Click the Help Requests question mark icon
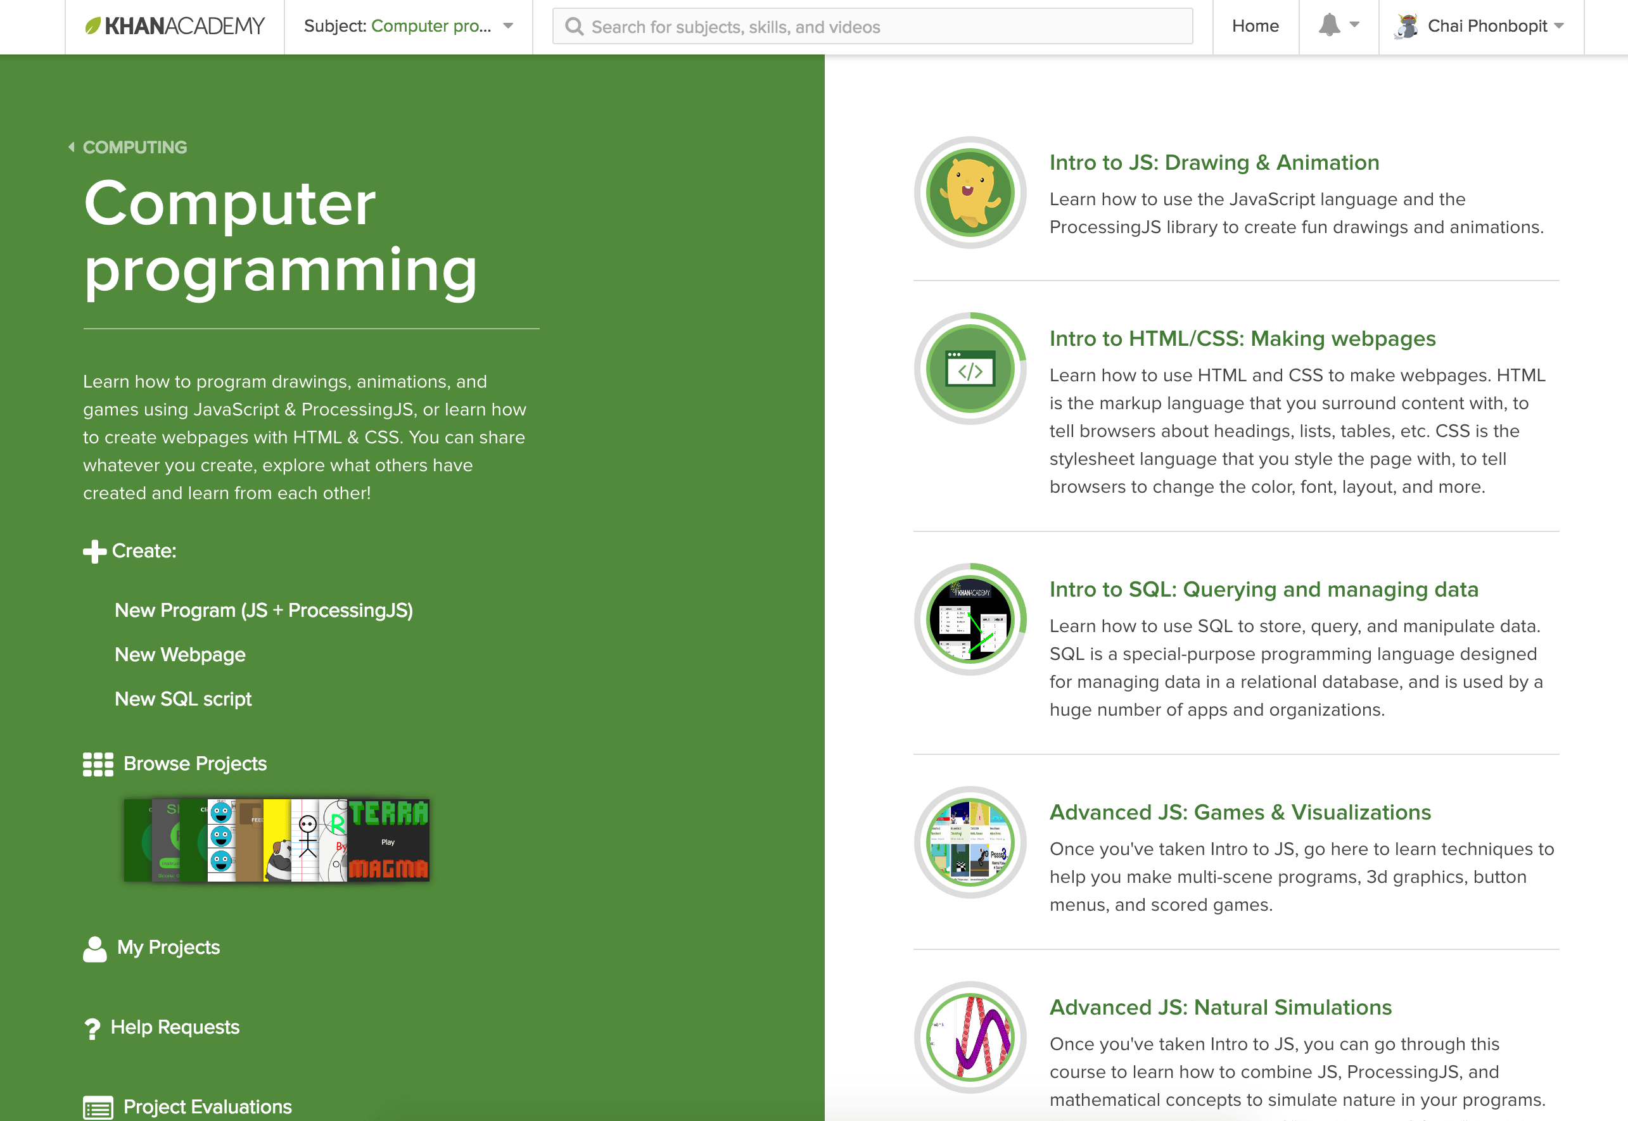Viewport: 1628px width, 1121px height. click(92, 1029)
